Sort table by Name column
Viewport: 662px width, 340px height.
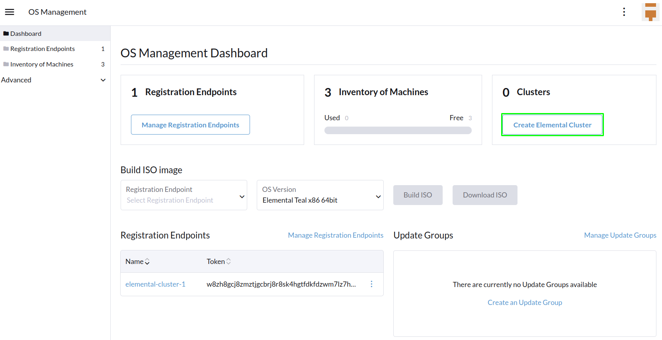click(137, 262)
